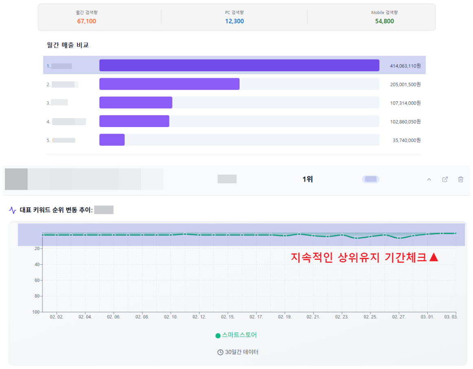Viewport: 473px width, 369px height.
Task: Click the product thumbnail in ranking row
Action: click(16, 179)
